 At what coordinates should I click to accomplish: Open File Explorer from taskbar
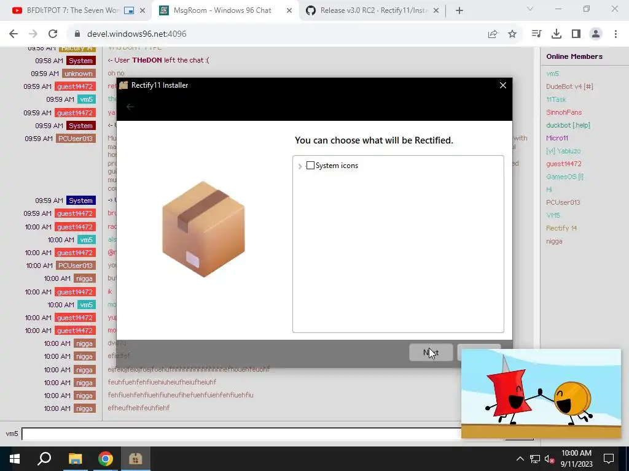(x=75, y=459)
